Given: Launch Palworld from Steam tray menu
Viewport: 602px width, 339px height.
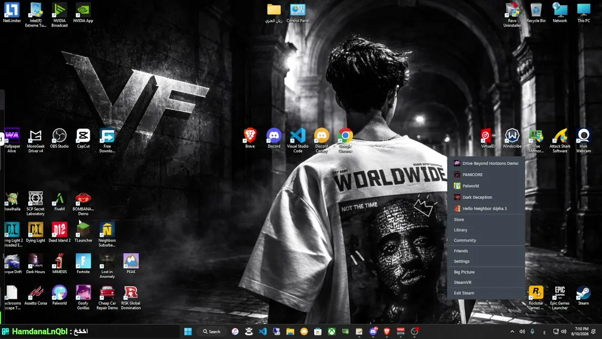Looking at the screenshot, I should coord(486,186).
